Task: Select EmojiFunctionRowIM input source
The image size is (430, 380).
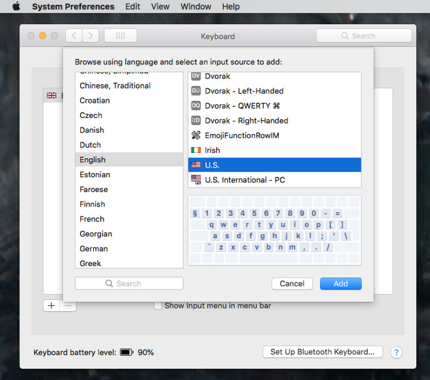Action: click(274, 135)
